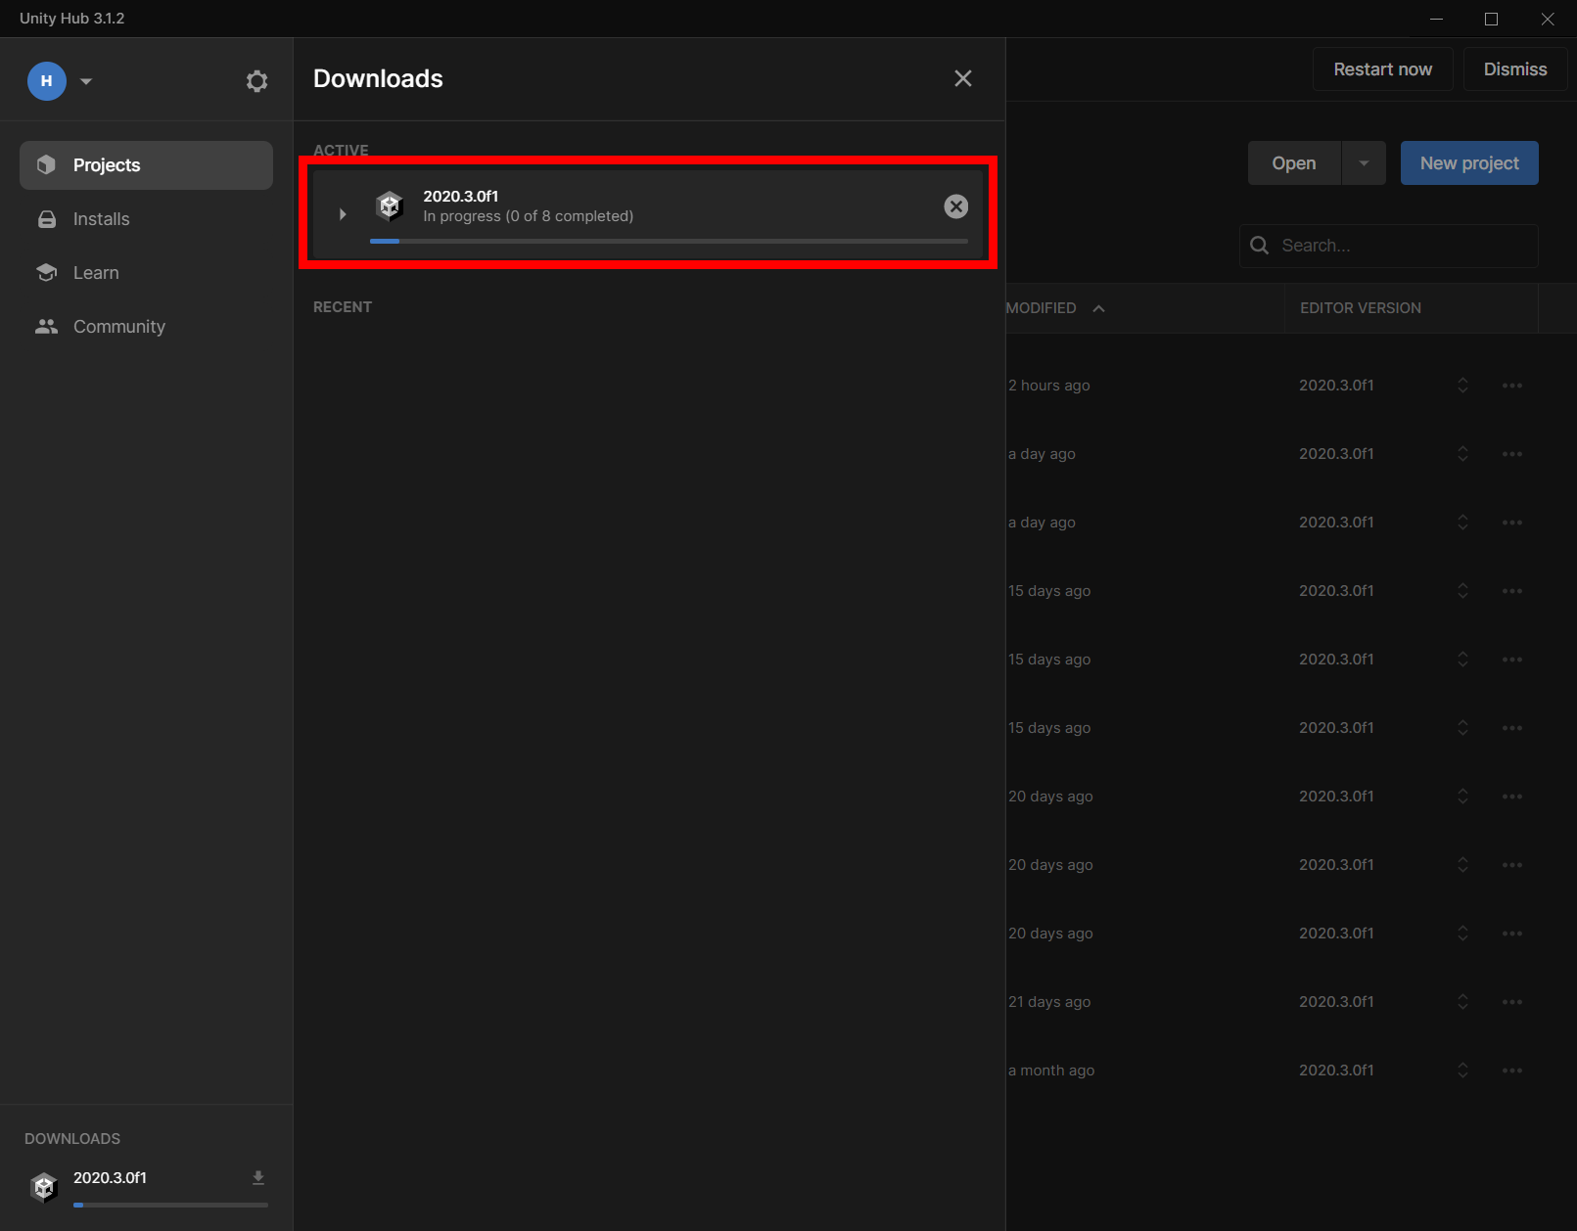Create a New project
The height and width of the screenshot is (1231, 1577).
(1469, 163)
